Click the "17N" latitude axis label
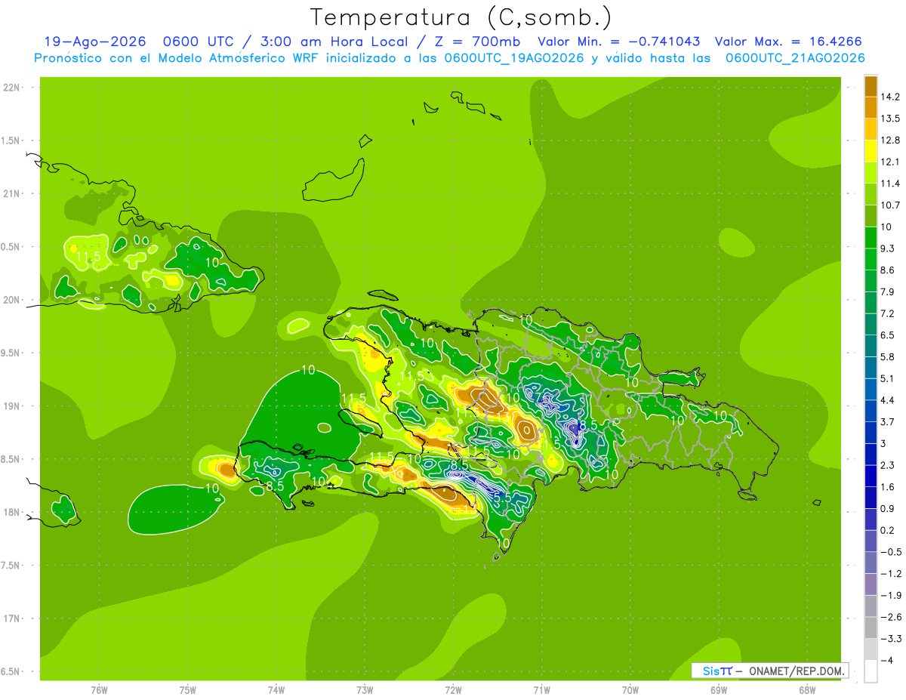The image size is (906, 700). point(11,618)
